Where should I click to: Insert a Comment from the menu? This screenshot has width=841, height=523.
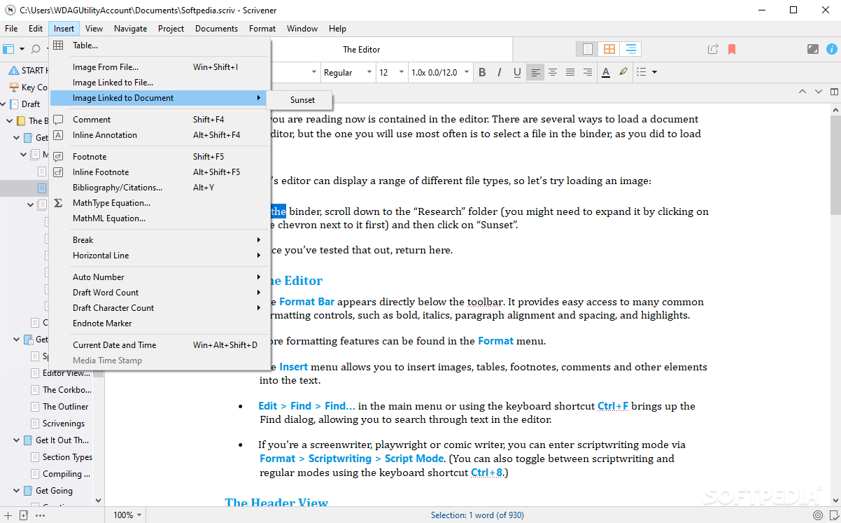click(x=160, y=120)
